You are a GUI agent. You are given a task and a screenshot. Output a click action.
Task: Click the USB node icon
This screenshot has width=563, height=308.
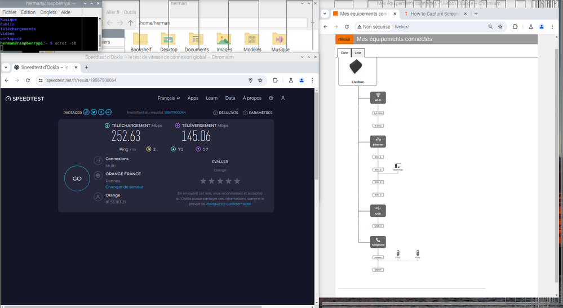click(378, 210)
